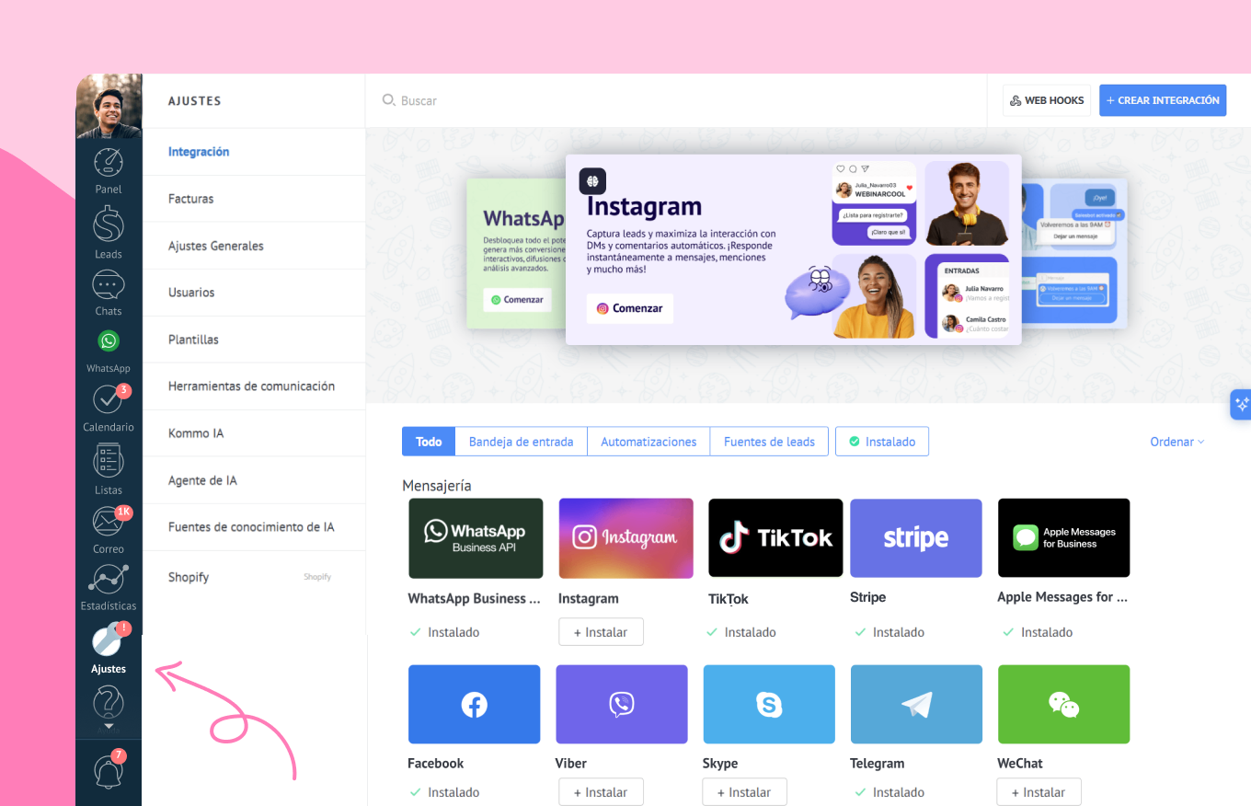
Task: Install the WeChat integration
Action: click(1039, 792)
